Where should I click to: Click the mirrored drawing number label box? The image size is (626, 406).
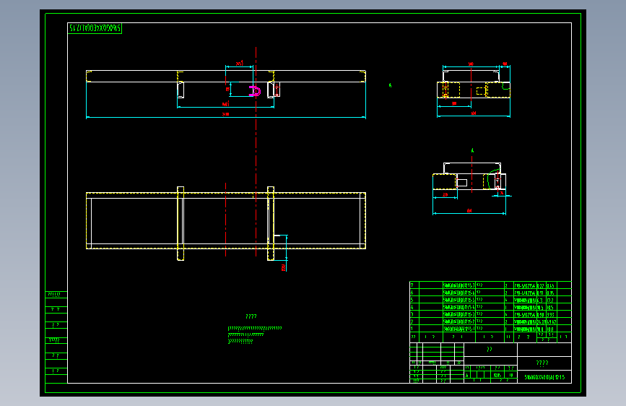click(95, 28)
